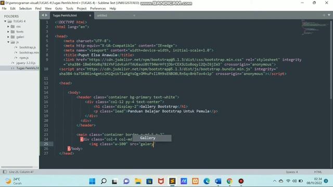Open the Tools menu
The height and width of the screenshot is (187, 333).
tap(69, 8)
